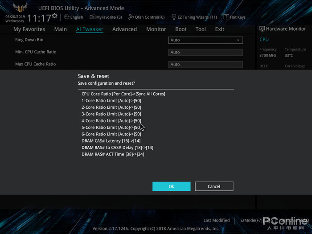Open the Tool tab
The height and width of the screenshot is (234, 312).
click(201, 29)
